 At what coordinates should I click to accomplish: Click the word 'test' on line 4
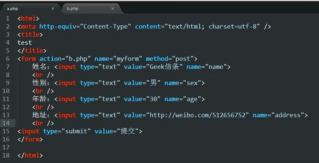(x=25, y=43)
